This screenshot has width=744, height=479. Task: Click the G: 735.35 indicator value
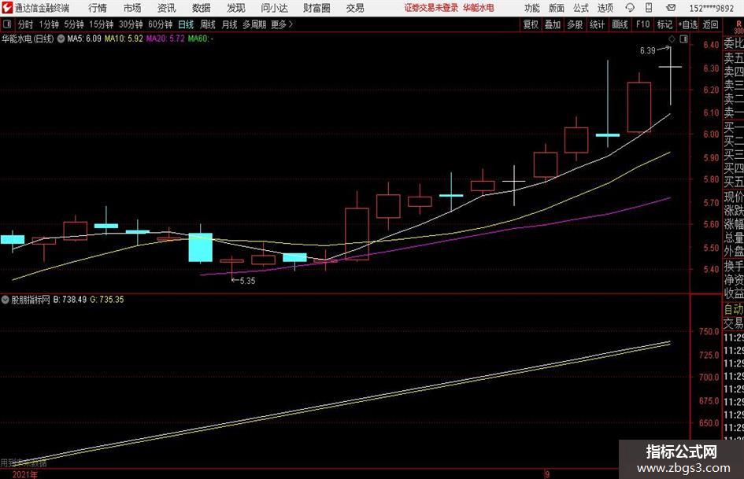point(107,299)
